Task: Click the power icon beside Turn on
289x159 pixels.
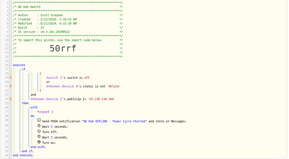Action: tap(39, 142)
